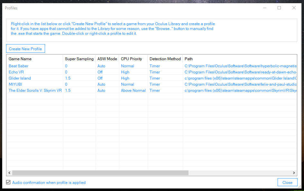Screen dimensions: 304x191
Task: Click the Beat Saber hyperbolic-magnetism path
Action: coord(240,66)
